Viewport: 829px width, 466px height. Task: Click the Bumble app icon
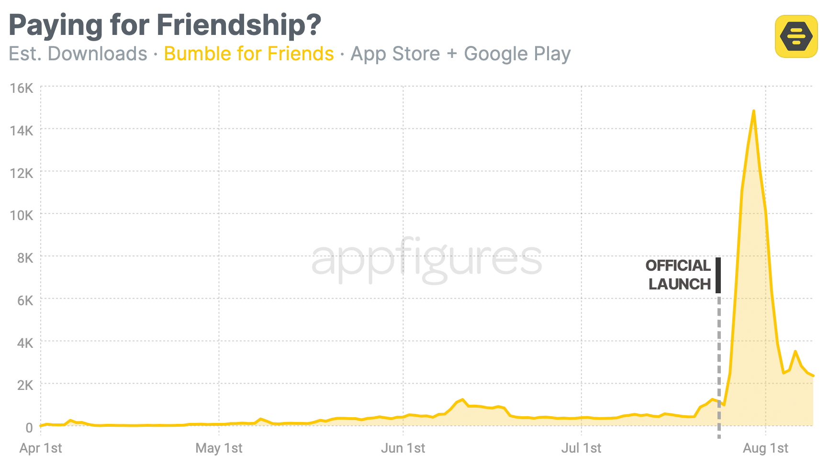pyautogui.click(x=796, y=36)
